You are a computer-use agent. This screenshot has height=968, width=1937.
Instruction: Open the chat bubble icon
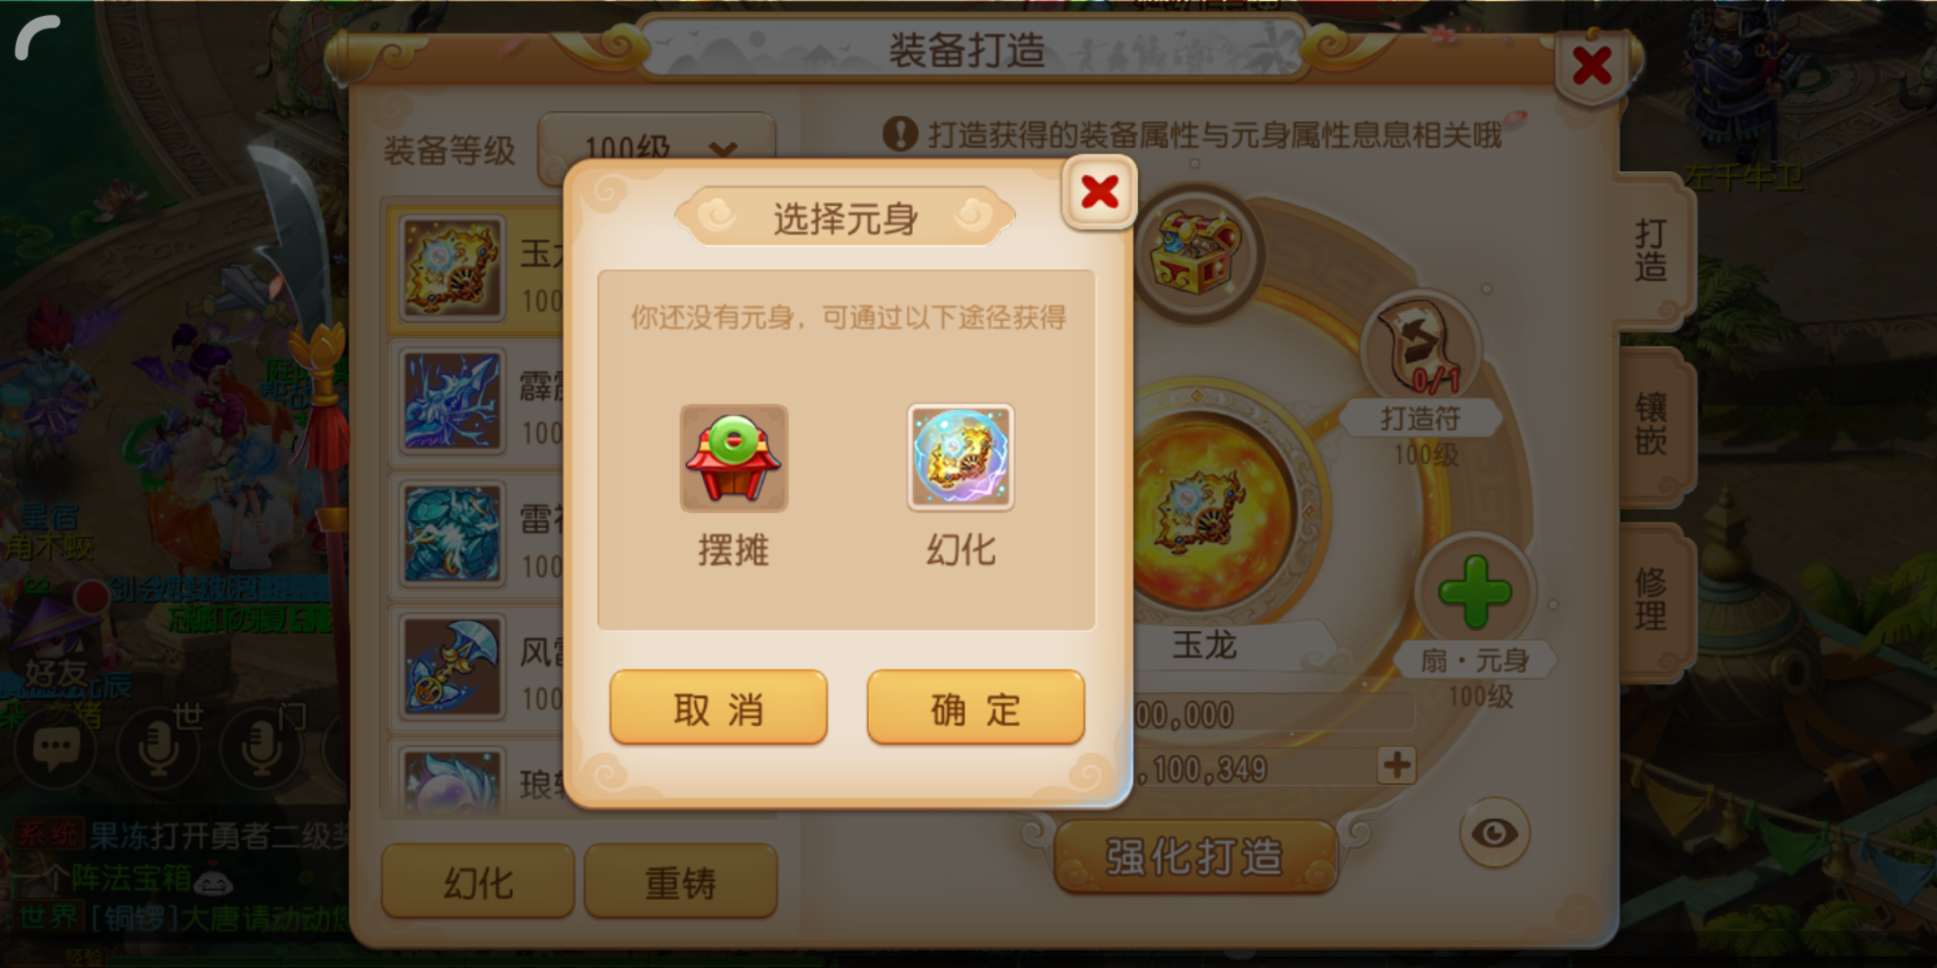tap(56, 748)
